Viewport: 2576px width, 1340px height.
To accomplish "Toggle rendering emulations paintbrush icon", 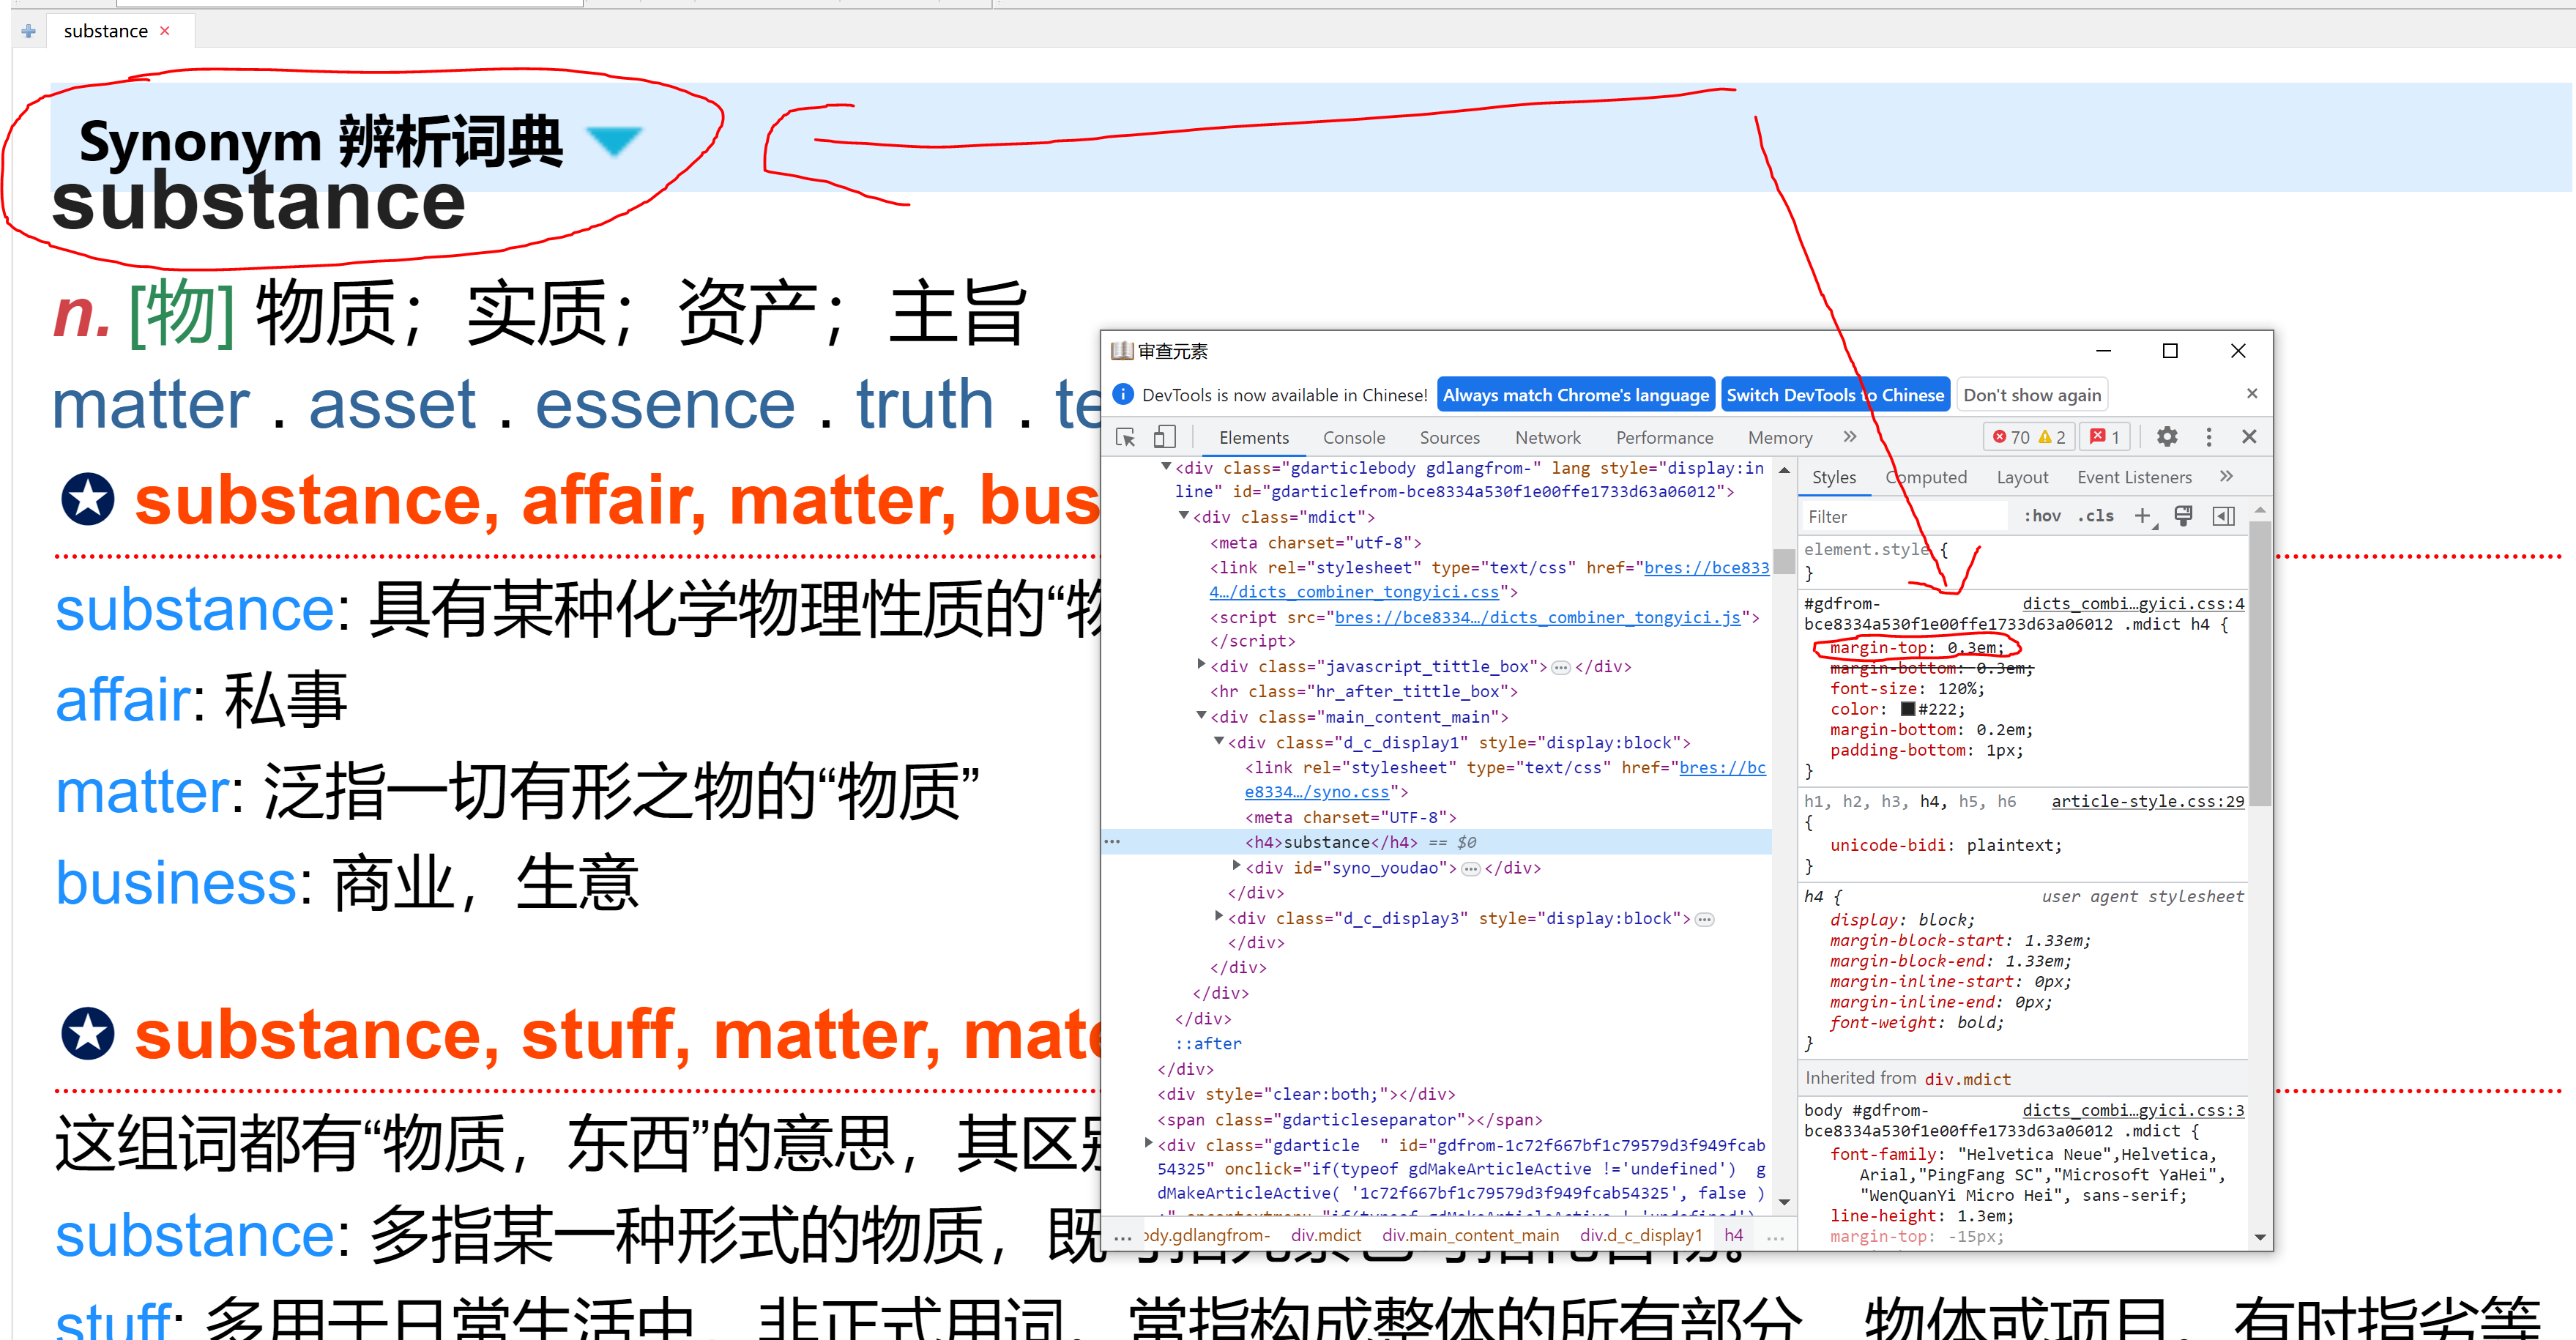I will (2183, 516).
